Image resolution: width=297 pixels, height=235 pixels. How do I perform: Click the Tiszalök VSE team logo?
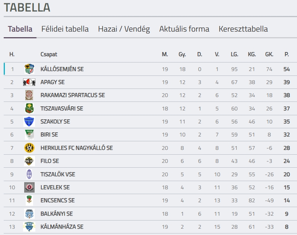tap(29, 174)
